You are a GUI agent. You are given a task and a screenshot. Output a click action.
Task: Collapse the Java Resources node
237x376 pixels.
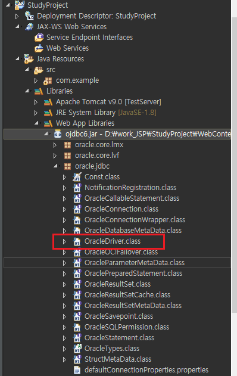click(17, 58)
